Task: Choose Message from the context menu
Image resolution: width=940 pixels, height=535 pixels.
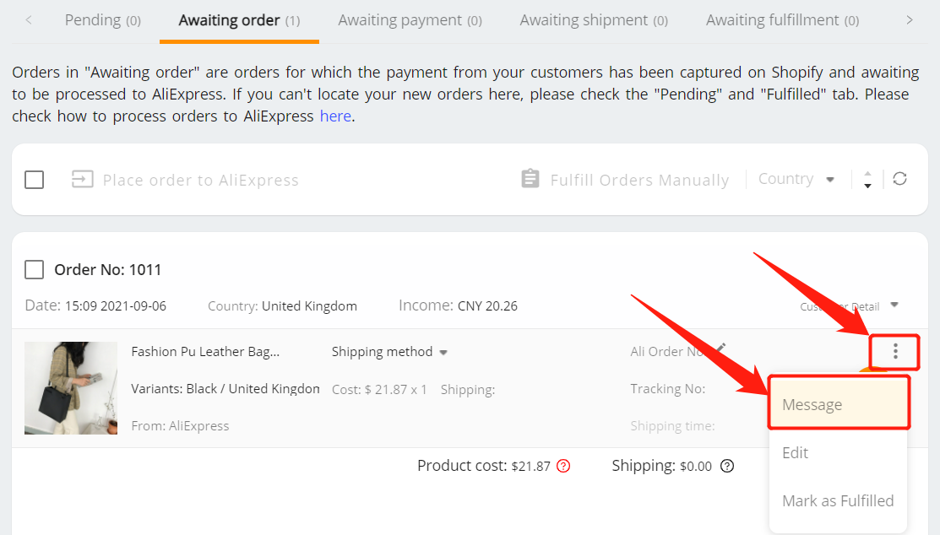Action: [x=839, y=404]
